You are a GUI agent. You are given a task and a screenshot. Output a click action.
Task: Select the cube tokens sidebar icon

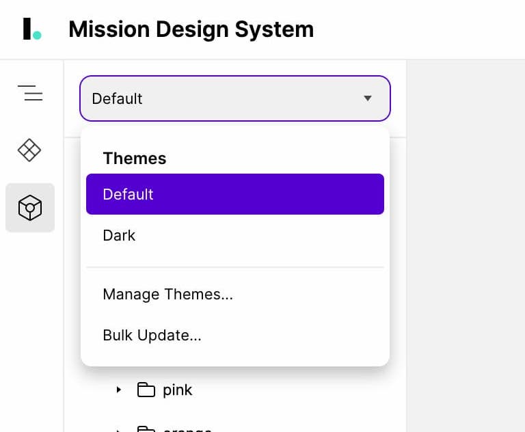[x=30, y=208]
